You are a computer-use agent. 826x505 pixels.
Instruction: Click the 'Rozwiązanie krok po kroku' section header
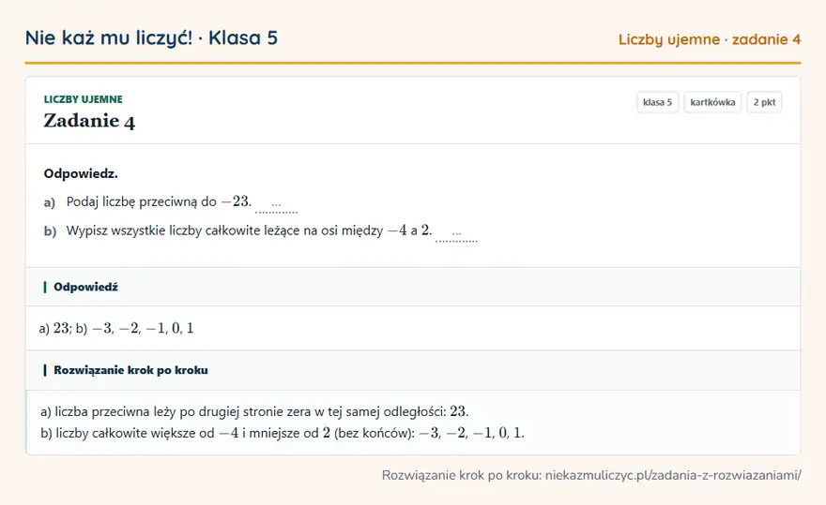pos(413,370)
